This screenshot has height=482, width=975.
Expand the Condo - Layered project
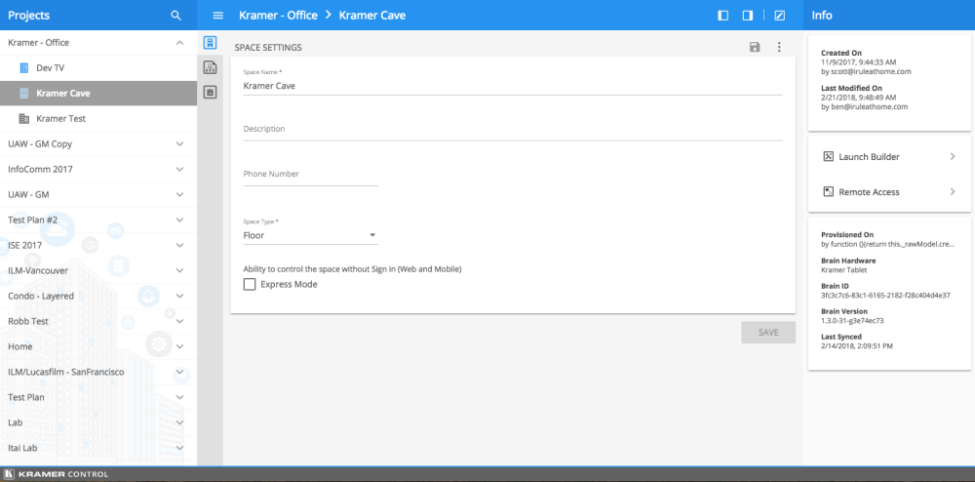pyautogui.click(x=179, y=296)
